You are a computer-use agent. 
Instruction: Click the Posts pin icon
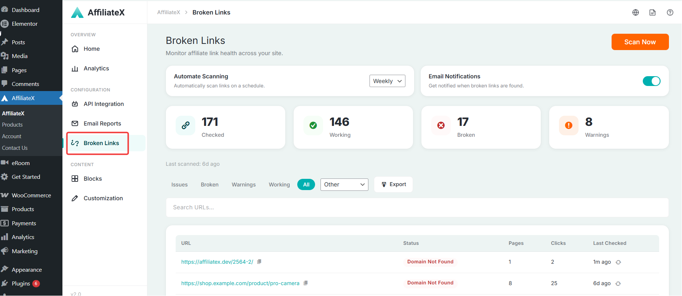click(x=5, y=42)
